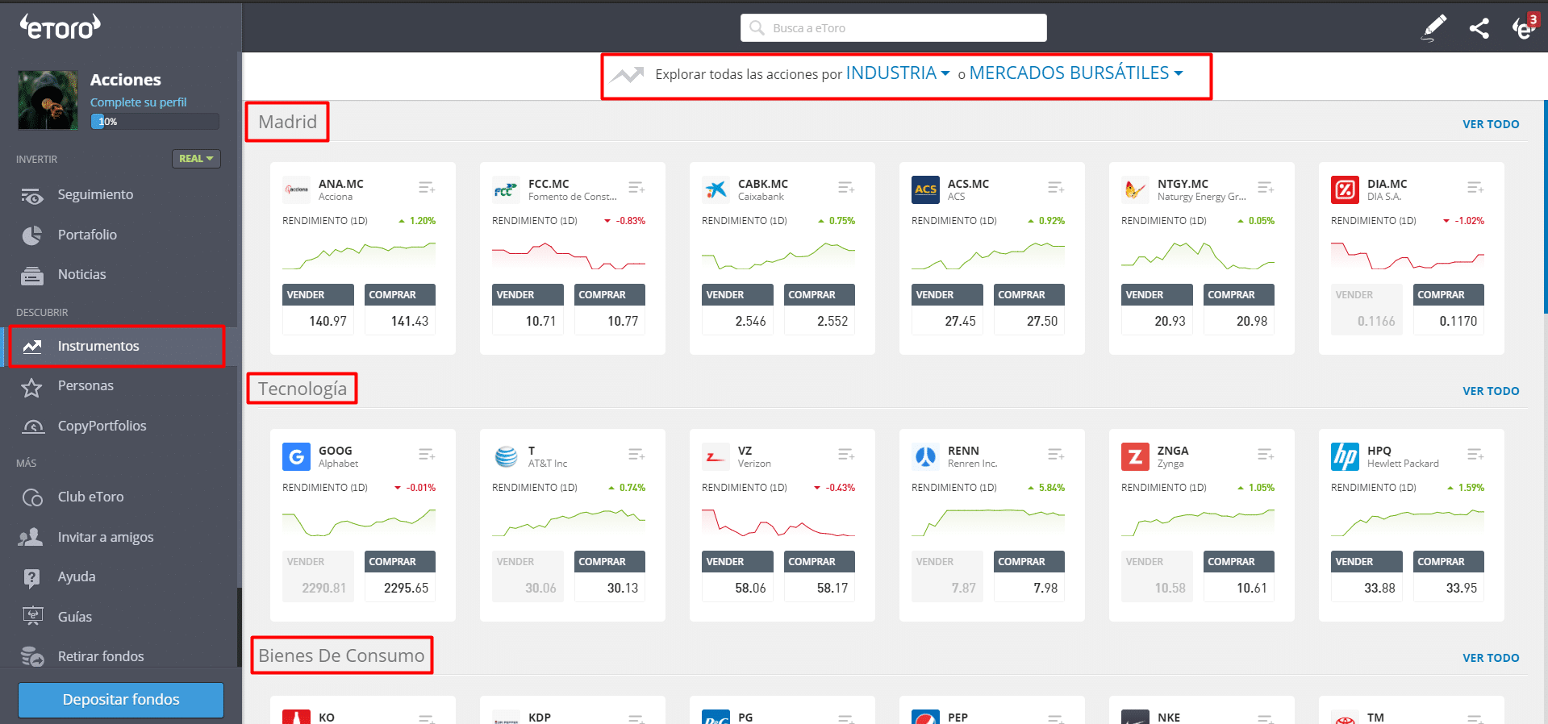Click the FCC.MC performance chart
The width and height of the screenshot is (1548, 724).
click(569, 255)
